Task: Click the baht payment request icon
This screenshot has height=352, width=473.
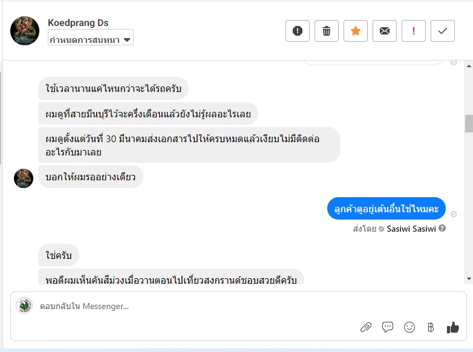Action: coord(431,327)
